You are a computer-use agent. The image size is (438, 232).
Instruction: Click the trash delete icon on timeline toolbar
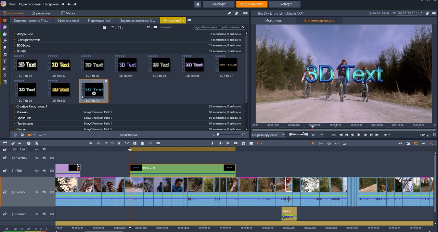coord(244,143)
